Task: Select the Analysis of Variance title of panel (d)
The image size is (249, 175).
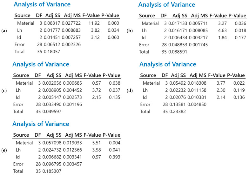Action: coord(168,64)
